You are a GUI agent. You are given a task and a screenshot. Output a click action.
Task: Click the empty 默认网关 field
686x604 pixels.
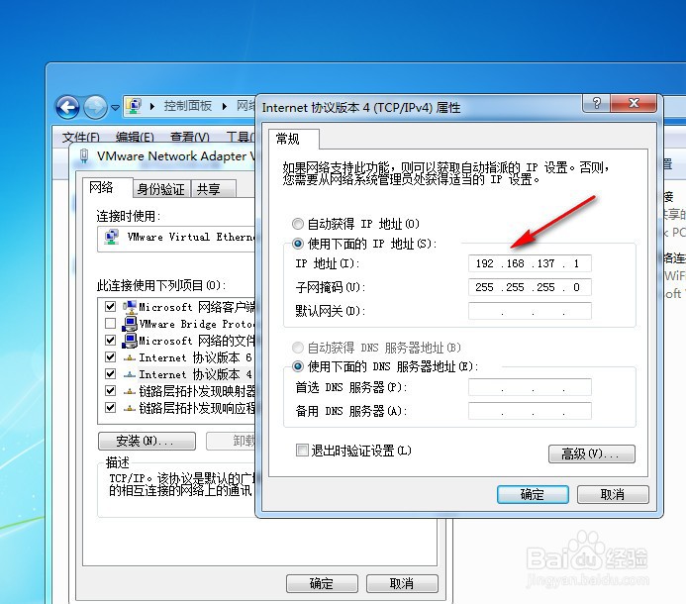(x=530, y=311)
